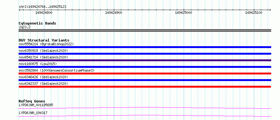Click ruler position 149425000

[x=183, y=13]
